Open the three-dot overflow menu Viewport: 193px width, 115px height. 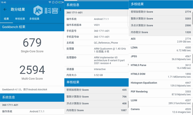(60, 9)
